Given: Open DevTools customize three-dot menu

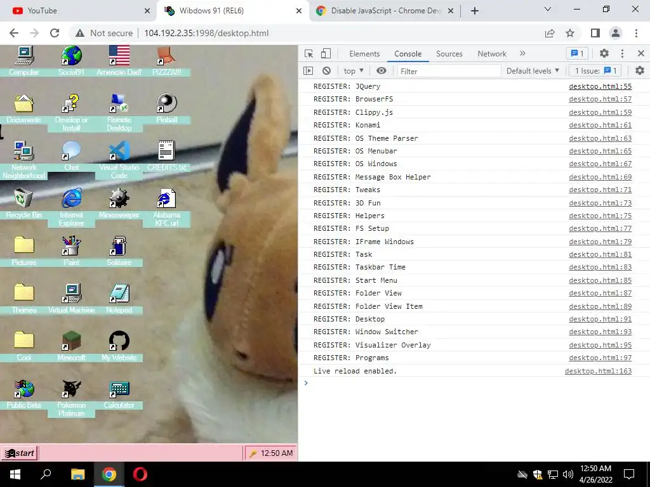Looking at the screenshot, I should click(x=622, y=53).
